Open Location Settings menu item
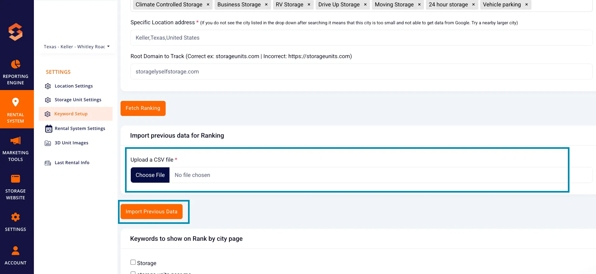 coord(74,86)
